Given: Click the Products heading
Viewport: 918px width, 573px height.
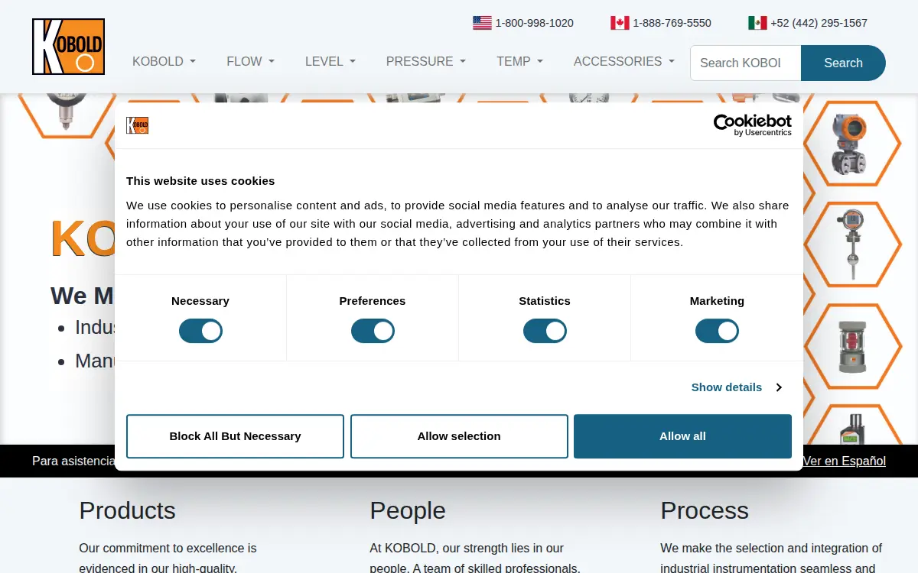Looking at the screenshot, I should [x=127, y=510].
